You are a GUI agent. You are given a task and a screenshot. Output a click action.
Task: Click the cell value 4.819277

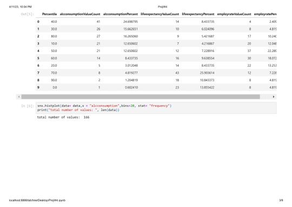click(131, 73)
